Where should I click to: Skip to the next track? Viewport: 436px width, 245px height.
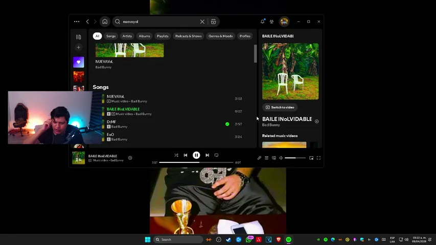click(207, 155)
